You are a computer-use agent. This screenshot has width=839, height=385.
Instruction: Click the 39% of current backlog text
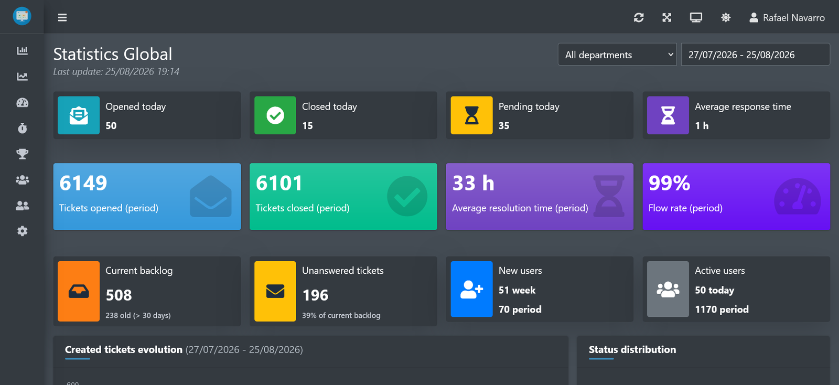click(x=341, y=316)
